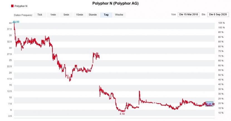Click the red Polyphor N legend swatch
Viewport: 231px width, 121px height.
(12, 6)
